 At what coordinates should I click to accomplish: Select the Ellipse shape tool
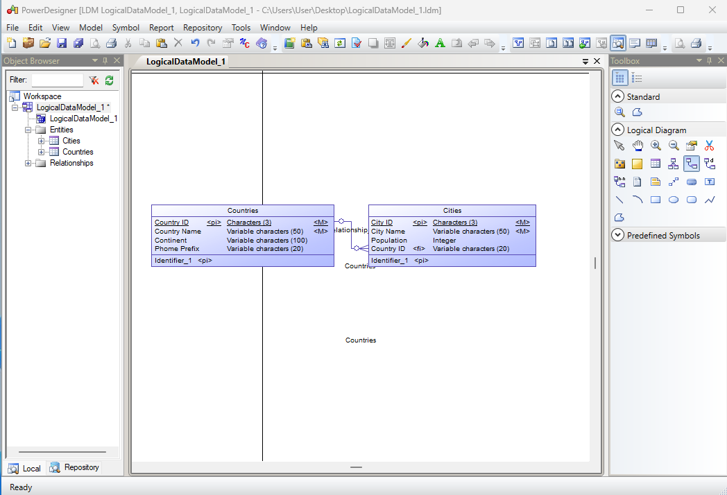point(674,200)
